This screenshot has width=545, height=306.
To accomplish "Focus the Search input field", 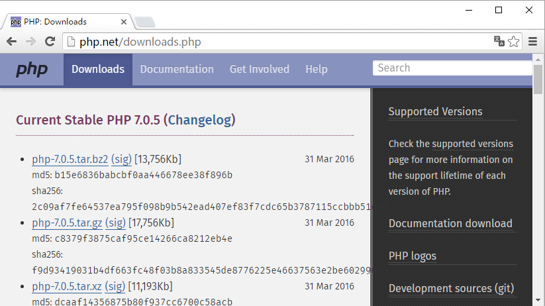I will click(452, 68).
